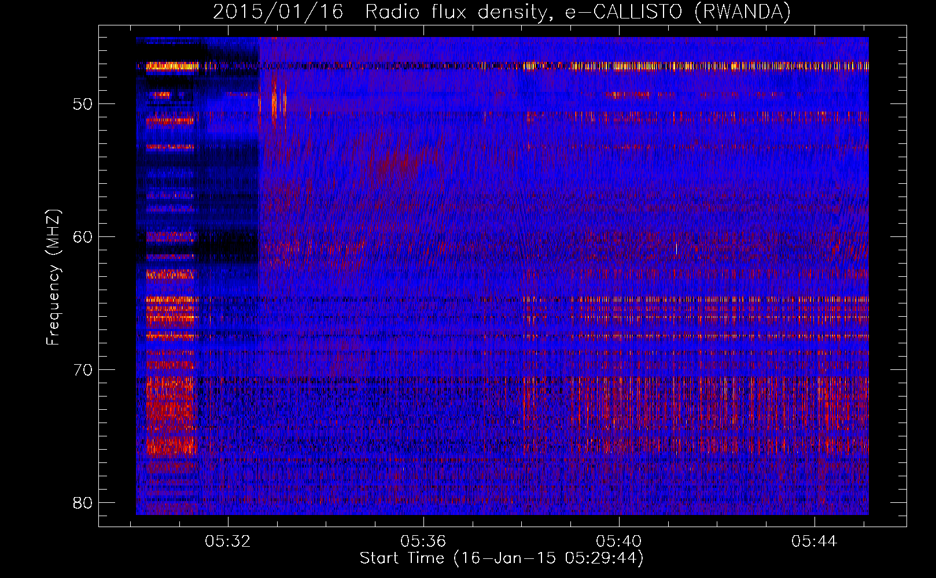The image size is (936, 578).
Task: Click the 80 frequency tick label
Action: (83, 503)
